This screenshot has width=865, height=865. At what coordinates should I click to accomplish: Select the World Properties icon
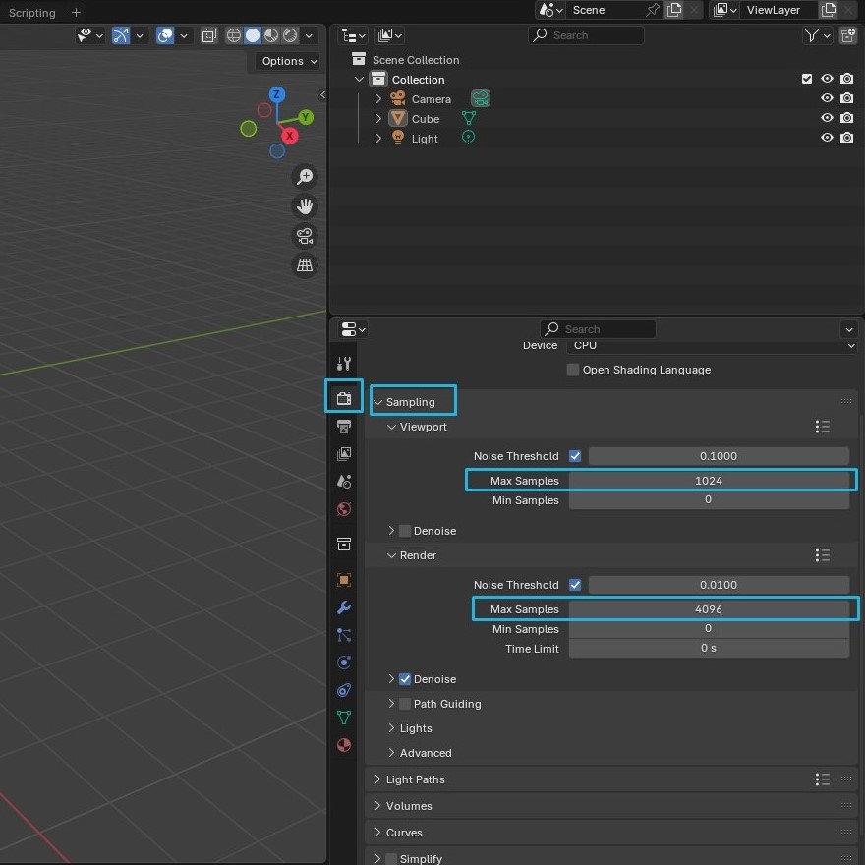tap(343, 509)
